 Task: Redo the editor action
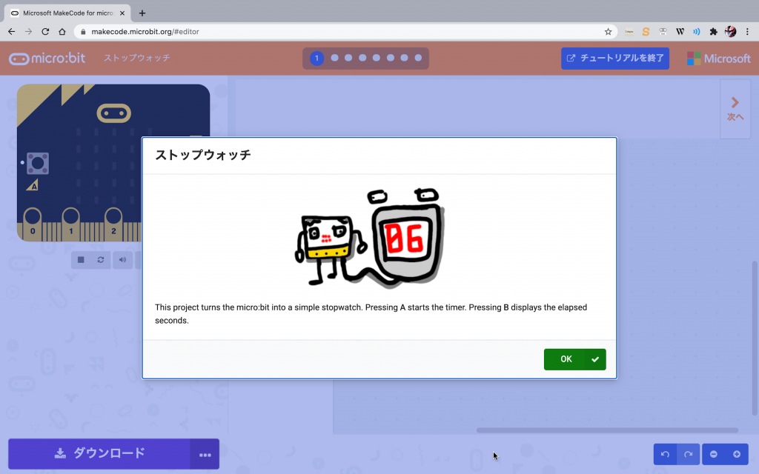coord(688,454)
